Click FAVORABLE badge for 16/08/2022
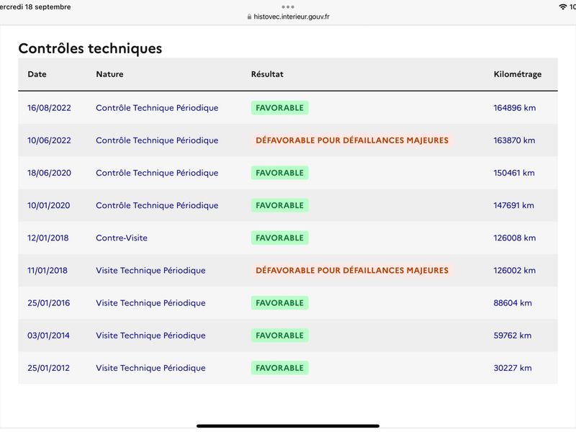 tap(279, 108)
